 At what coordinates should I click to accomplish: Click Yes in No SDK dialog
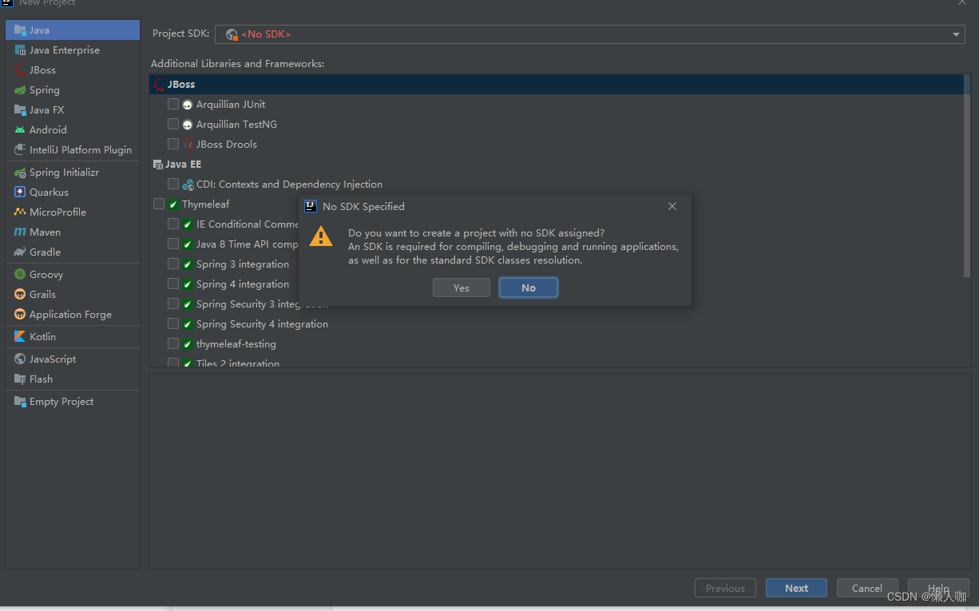(462, 288)
